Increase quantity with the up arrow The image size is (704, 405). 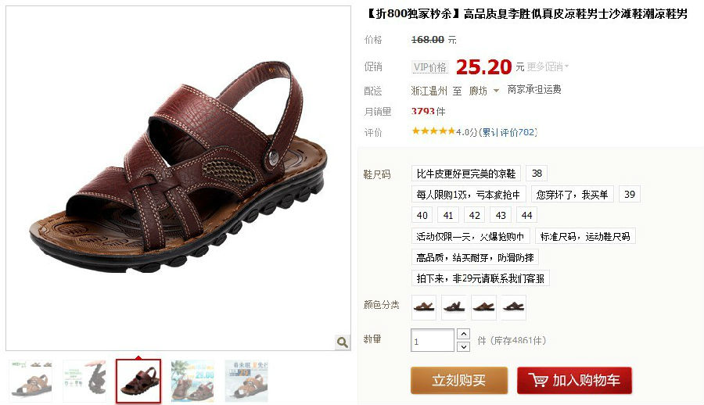463,334
